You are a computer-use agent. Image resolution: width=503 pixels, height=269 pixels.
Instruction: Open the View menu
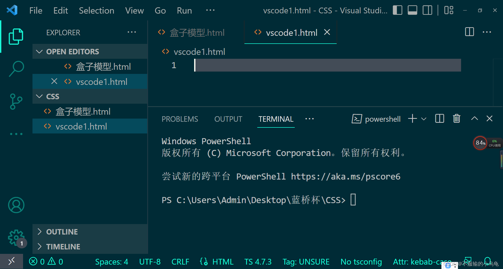coord(134,10)
